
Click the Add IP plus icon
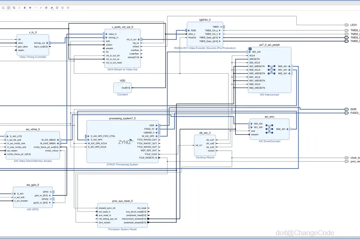point(30,7)
